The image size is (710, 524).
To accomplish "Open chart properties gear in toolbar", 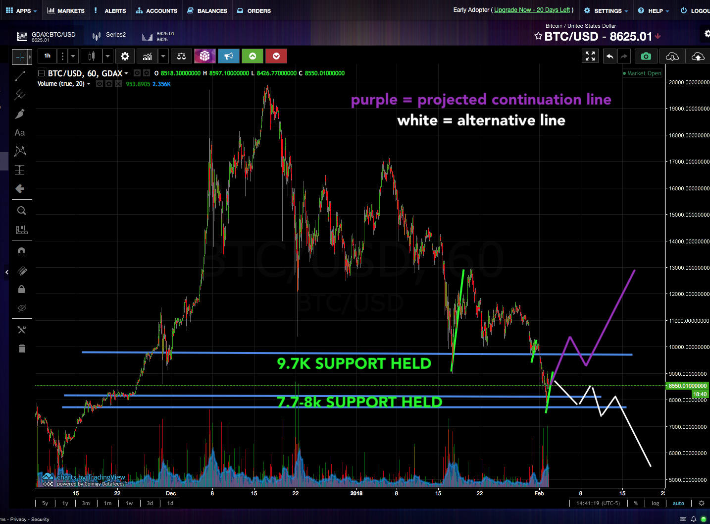I will tap(125, 57).
